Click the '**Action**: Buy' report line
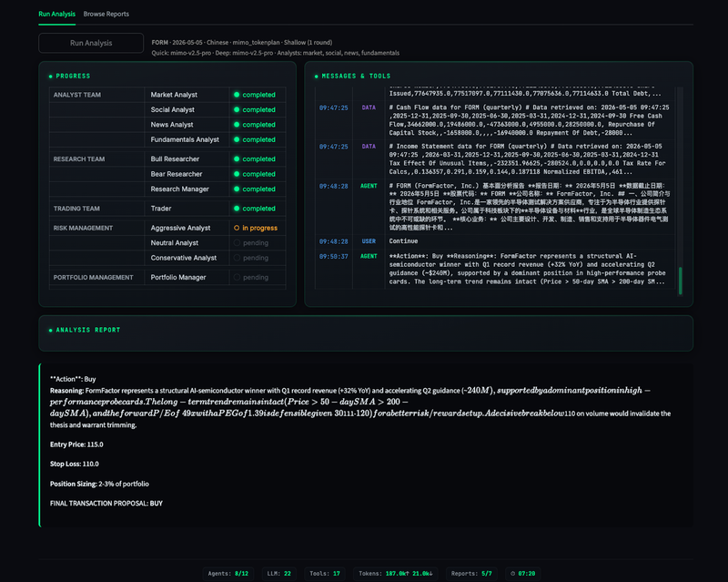The height and width of the screenshot is (582, 728). pos(73,379)
